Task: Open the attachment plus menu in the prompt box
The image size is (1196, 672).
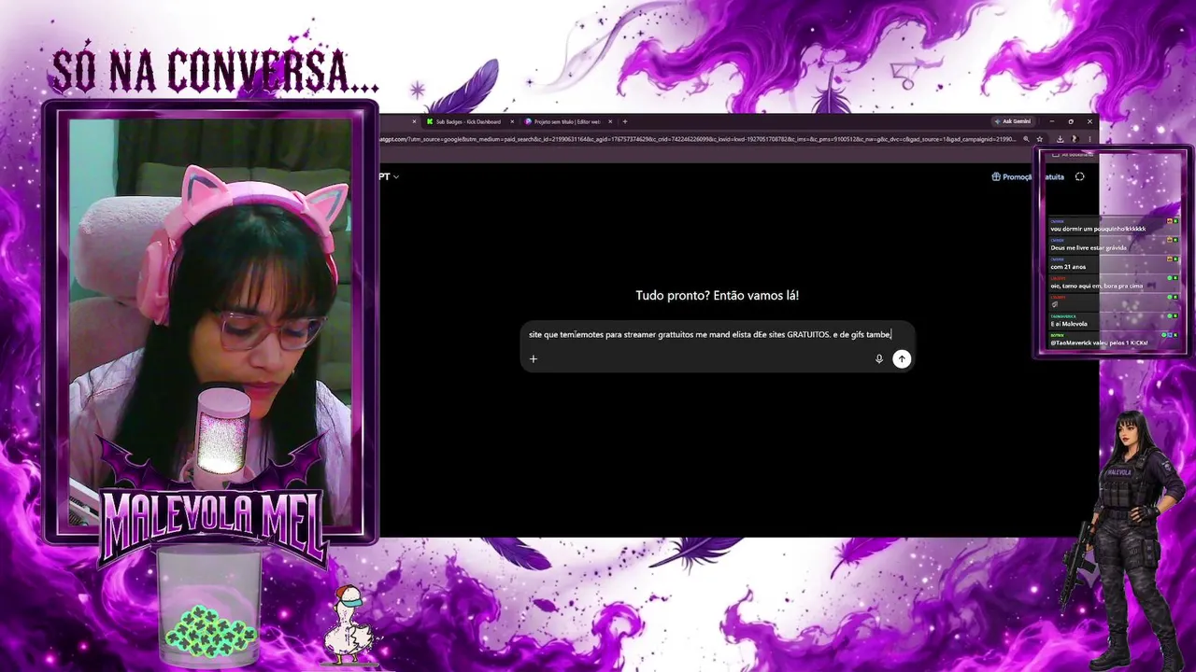Action: click(534, 358)
